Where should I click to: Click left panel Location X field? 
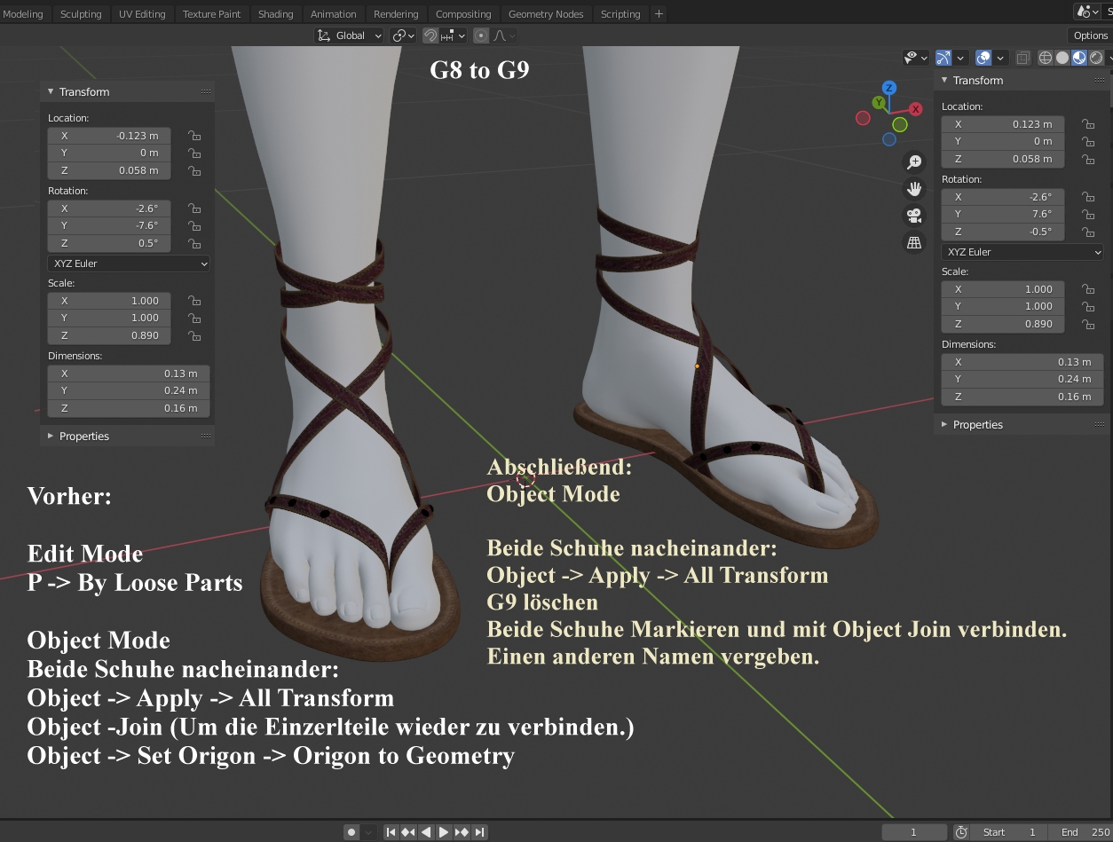(x=108, y=136)
